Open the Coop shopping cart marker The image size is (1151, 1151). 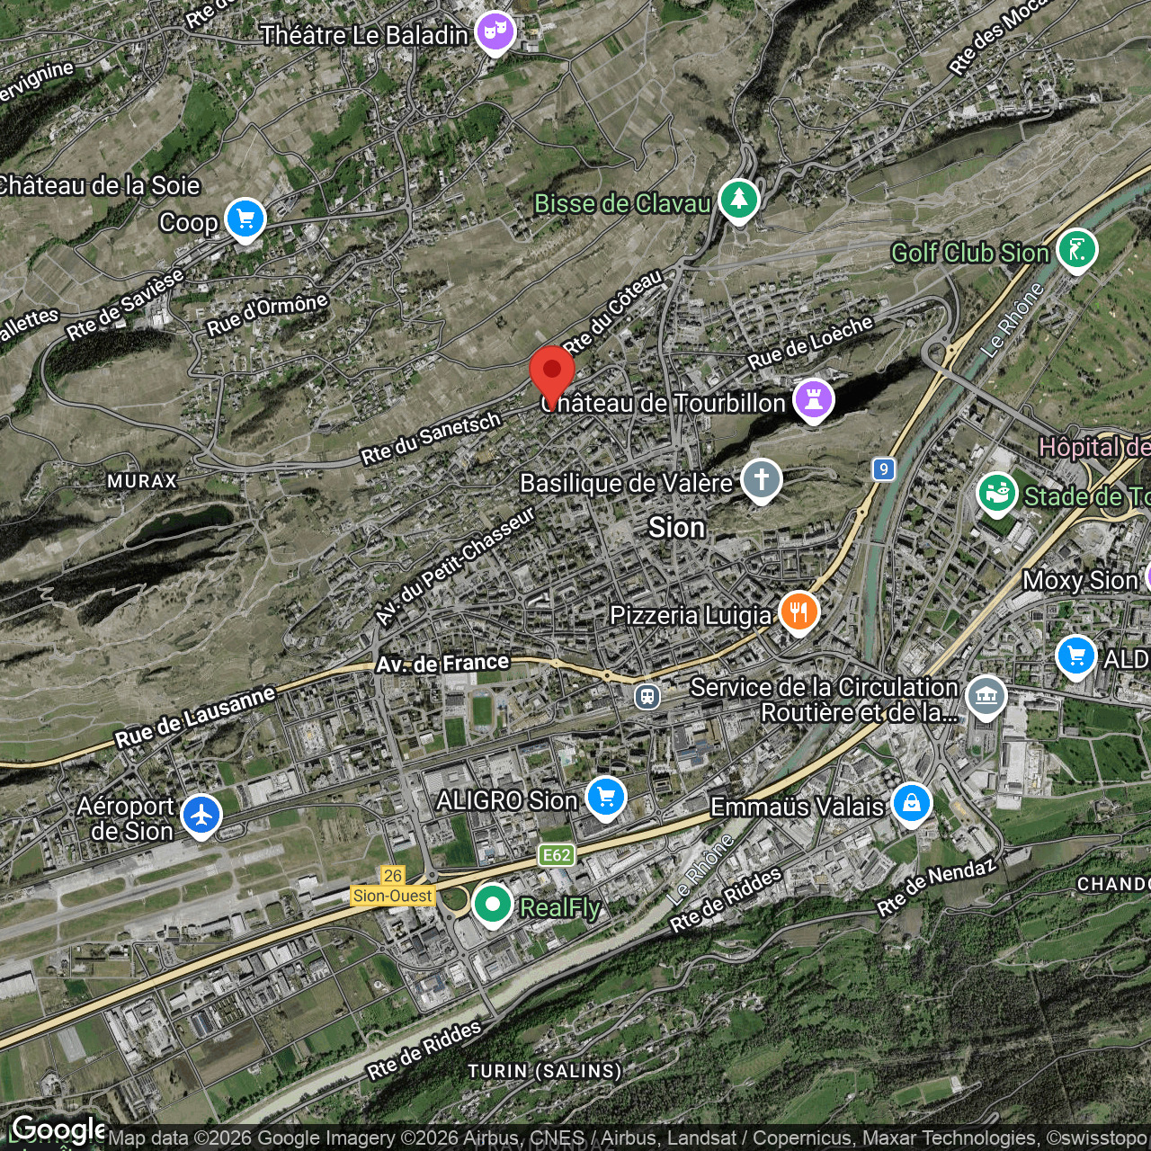(245, 220)
